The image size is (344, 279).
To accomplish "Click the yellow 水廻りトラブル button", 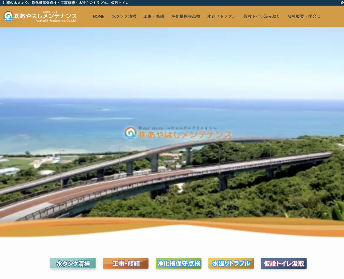I will 231,263.
